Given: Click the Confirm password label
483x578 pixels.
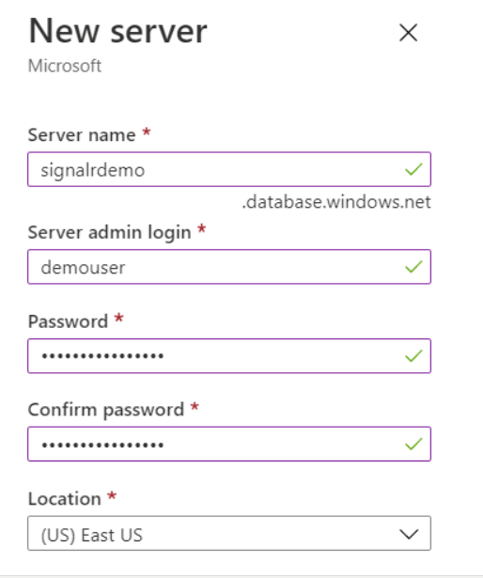Looking at the screenshot, I should [106, 410].
